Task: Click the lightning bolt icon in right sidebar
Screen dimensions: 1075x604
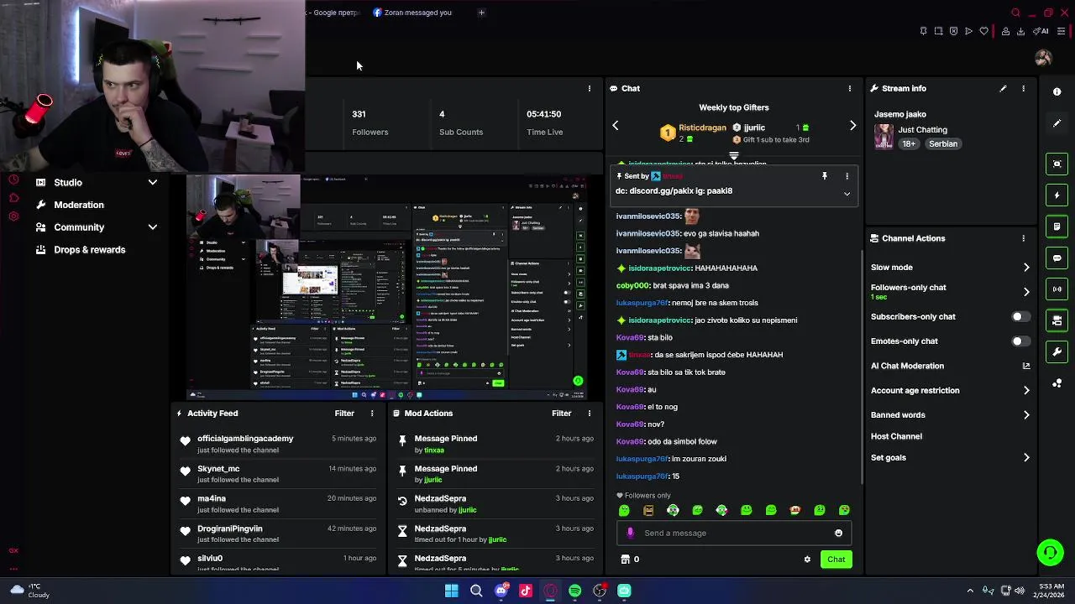Action: point(1057,195)
